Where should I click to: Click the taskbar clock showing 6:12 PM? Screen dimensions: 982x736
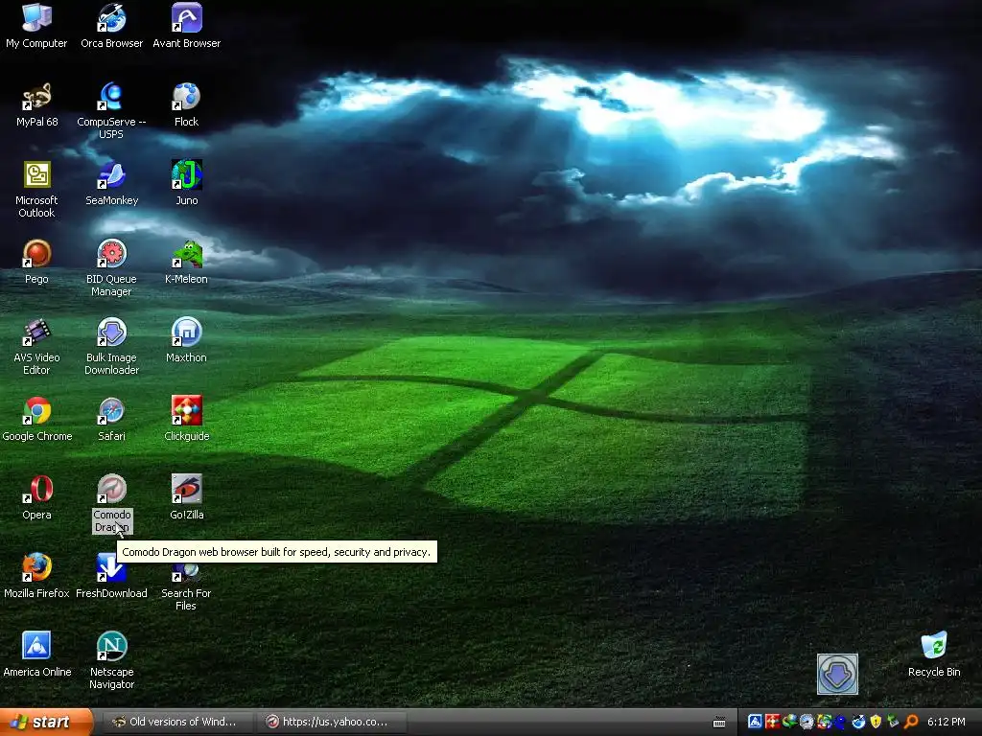[946, 722]
